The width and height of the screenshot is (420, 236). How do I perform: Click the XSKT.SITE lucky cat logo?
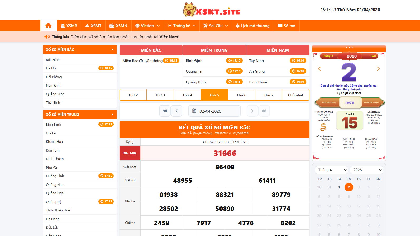pos(212,10)
